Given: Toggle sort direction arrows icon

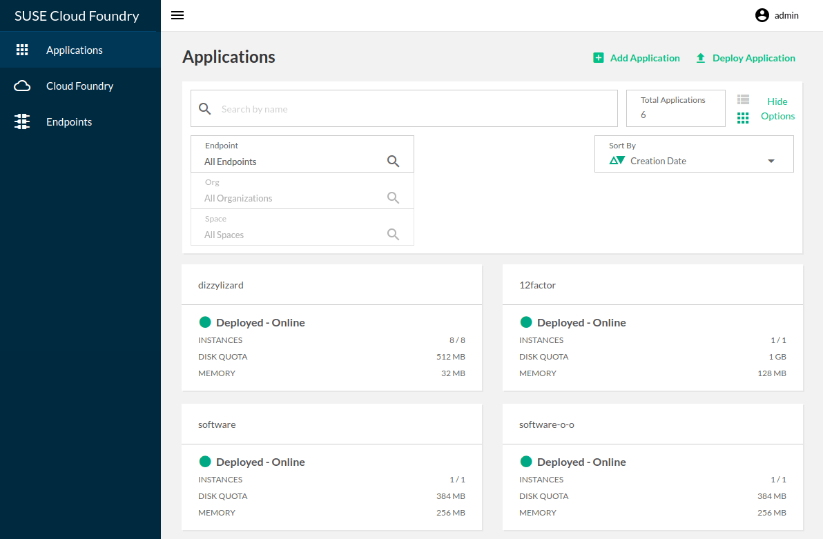Looking at the screenshot, I should (x=617, y=161).
